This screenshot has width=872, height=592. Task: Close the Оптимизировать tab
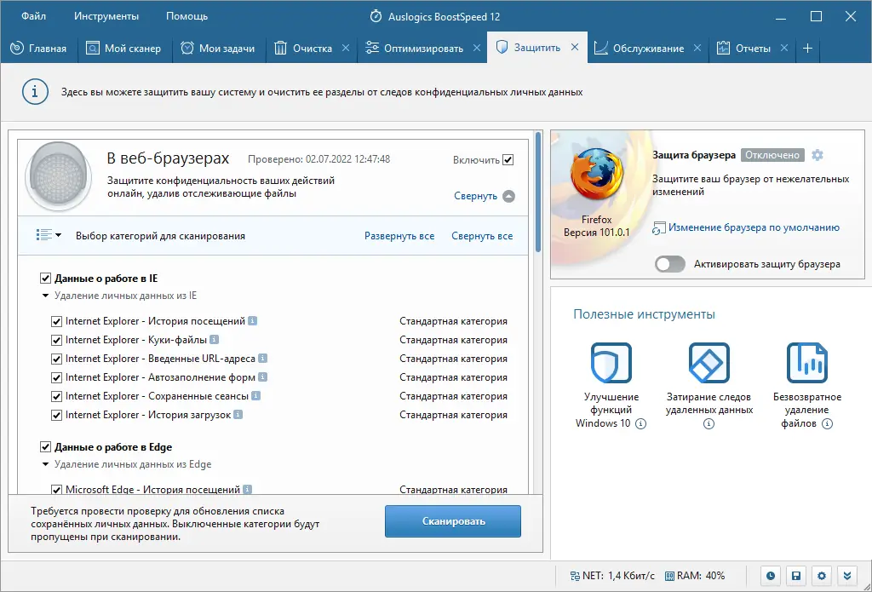click(x=477, y=49)
